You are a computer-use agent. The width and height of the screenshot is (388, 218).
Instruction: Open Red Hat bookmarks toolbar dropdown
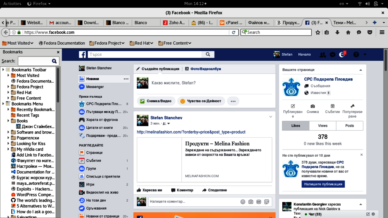click(142, 43)
